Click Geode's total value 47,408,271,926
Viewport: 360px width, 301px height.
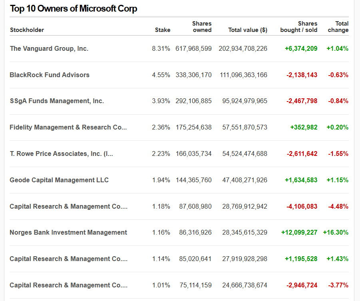(x=245, y=180)
